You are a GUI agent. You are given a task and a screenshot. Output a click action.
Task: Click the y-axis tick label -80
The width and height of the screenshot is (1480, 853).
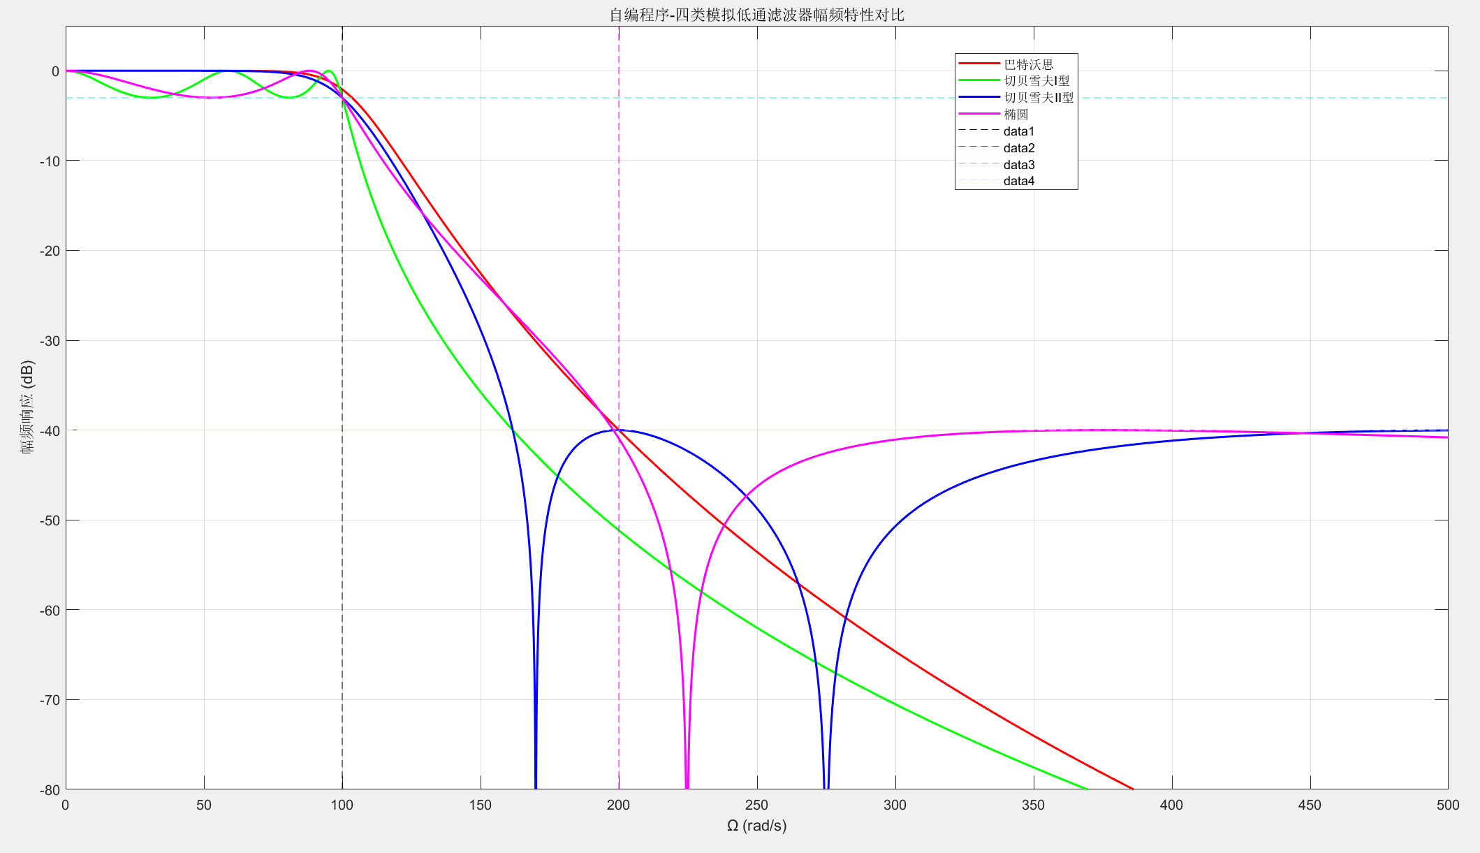click(50, 790)
